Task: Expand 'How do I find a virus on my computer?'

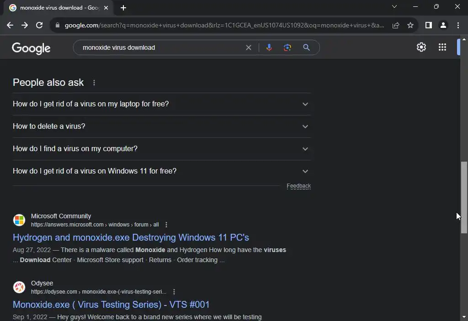Action: [162, 149]
